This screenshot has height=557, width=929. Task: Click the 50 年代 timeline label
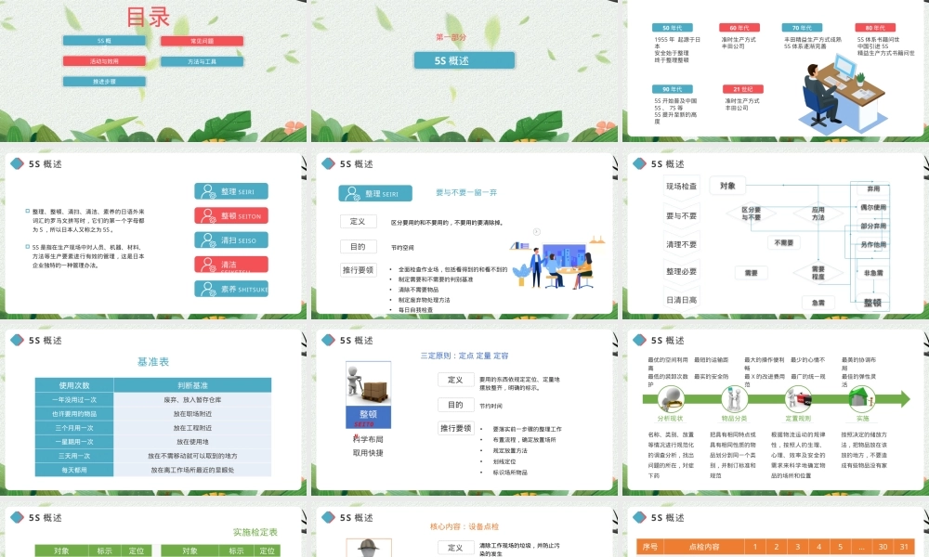(x=673, y=28)
